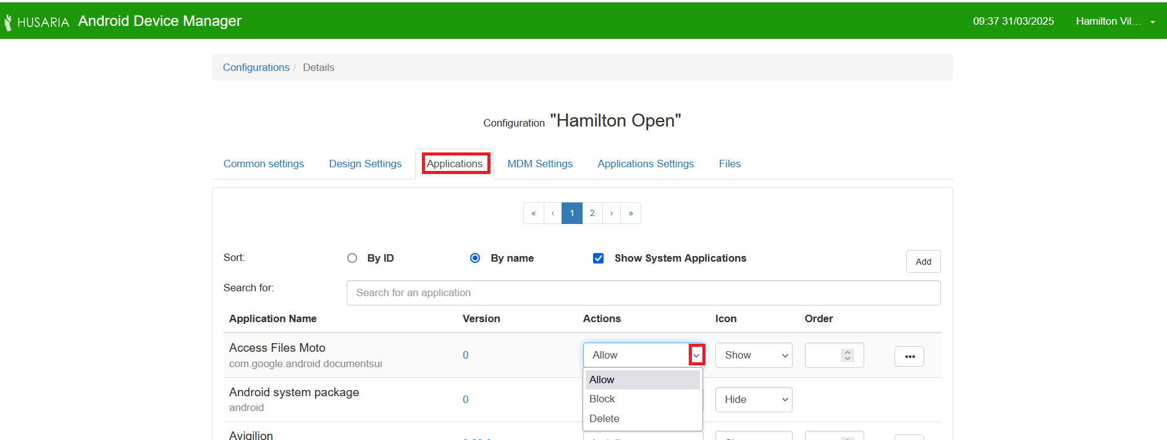Switch to the MDM Settings tab
Viewport: 1167px width, 440px height.
(x=540, y=164)
